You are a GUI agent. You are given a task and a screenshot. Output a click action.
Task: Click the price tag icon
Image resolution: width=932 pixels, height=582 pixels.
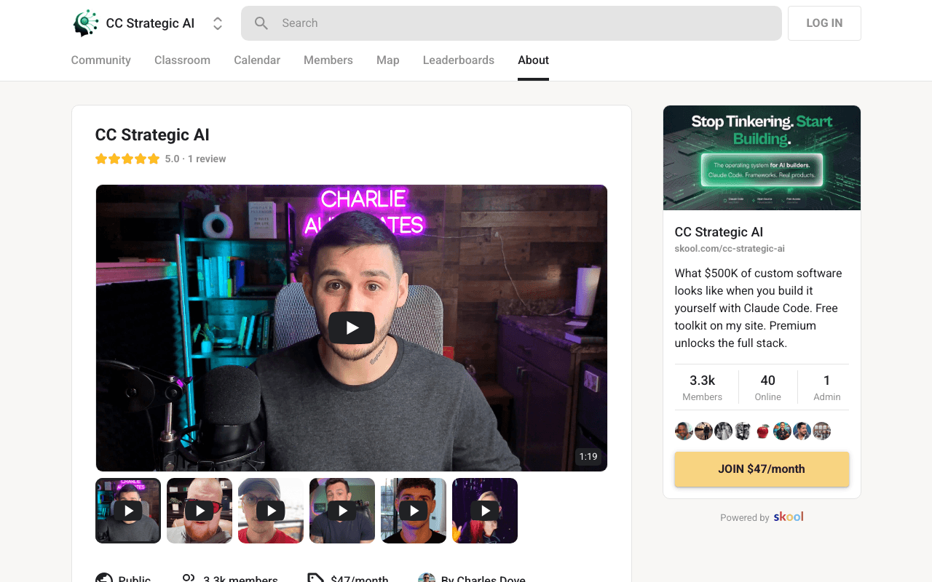click(x=315, y=579)
